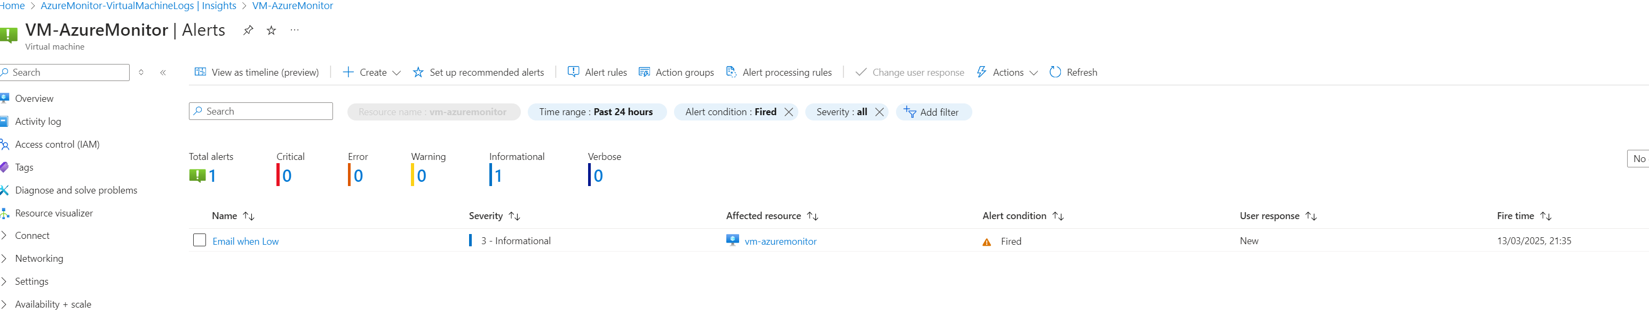Pin the VM-AzureMonitor Alerts page
The width and height of the screenshot is (1649, 322).
(248, 30)
